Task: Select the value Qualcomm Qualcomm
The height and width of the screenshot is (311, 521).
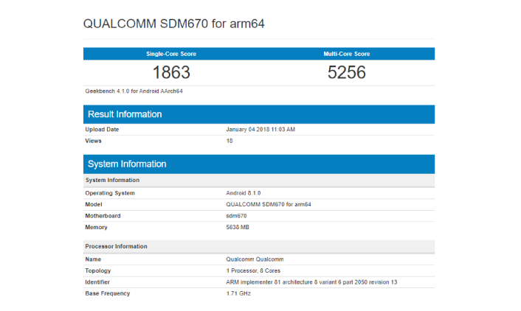Action: [255, 259]
